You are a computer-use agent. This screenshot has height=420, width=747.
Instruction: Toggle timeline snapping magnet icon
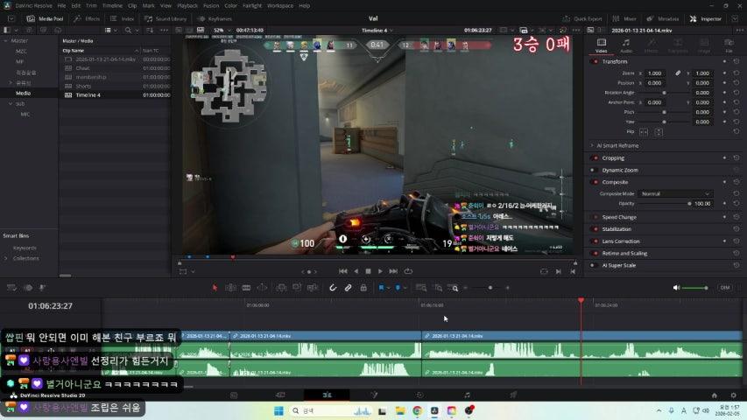click(333, 287)
